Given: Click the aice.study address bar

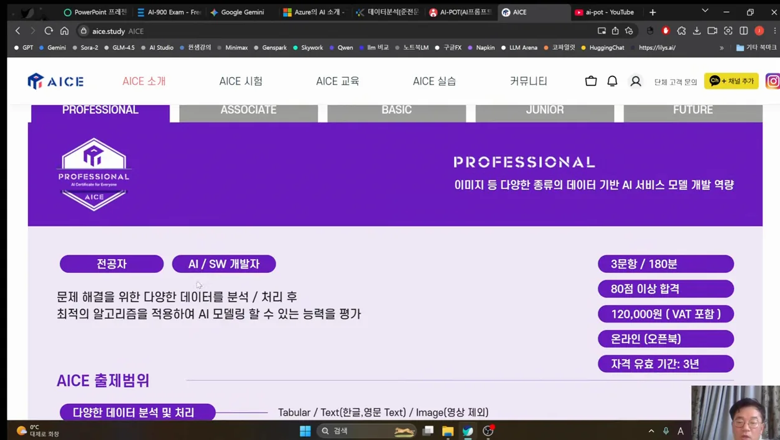Looking at the screenshot, I should coord(336,30).
